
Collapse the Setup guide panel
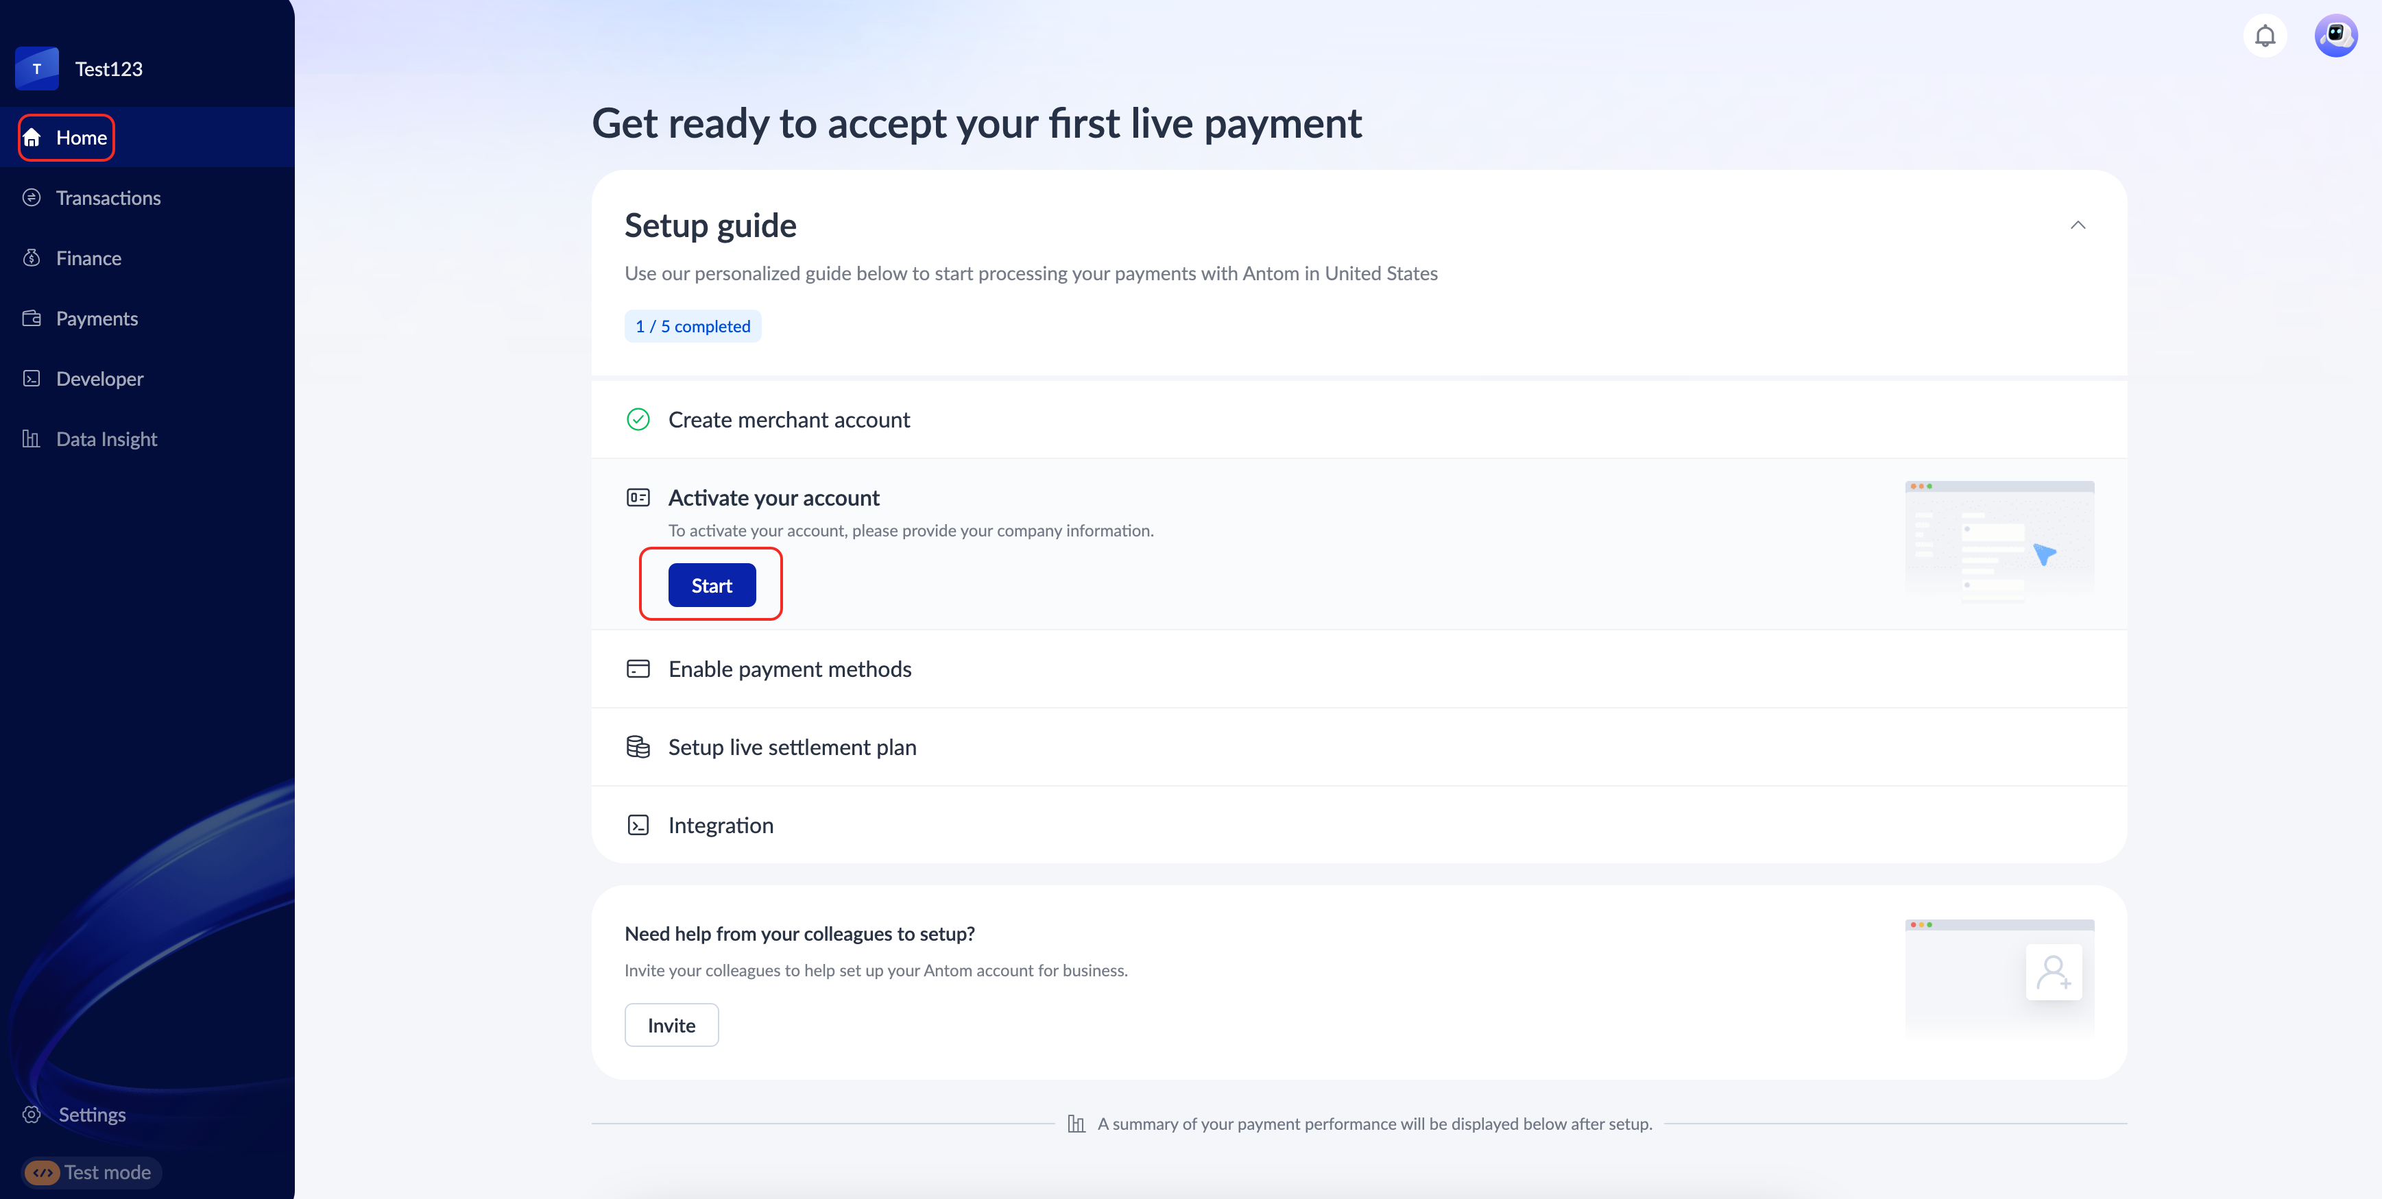pos(2078,225)
